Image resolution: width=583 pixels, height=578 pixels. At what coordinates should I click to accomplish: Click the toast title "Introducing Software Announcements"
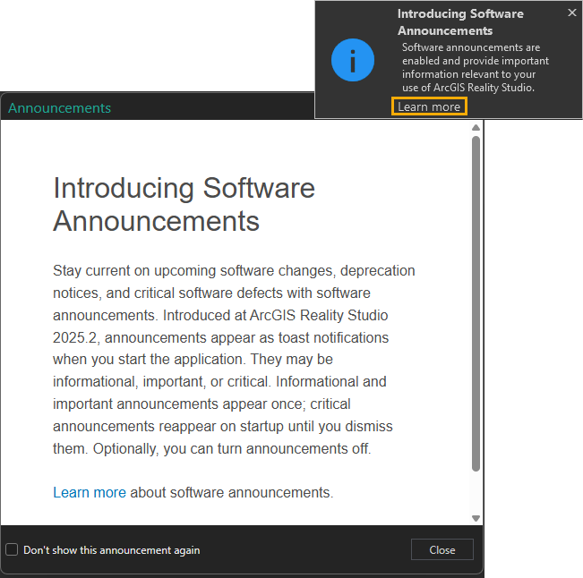pos(460,22)
